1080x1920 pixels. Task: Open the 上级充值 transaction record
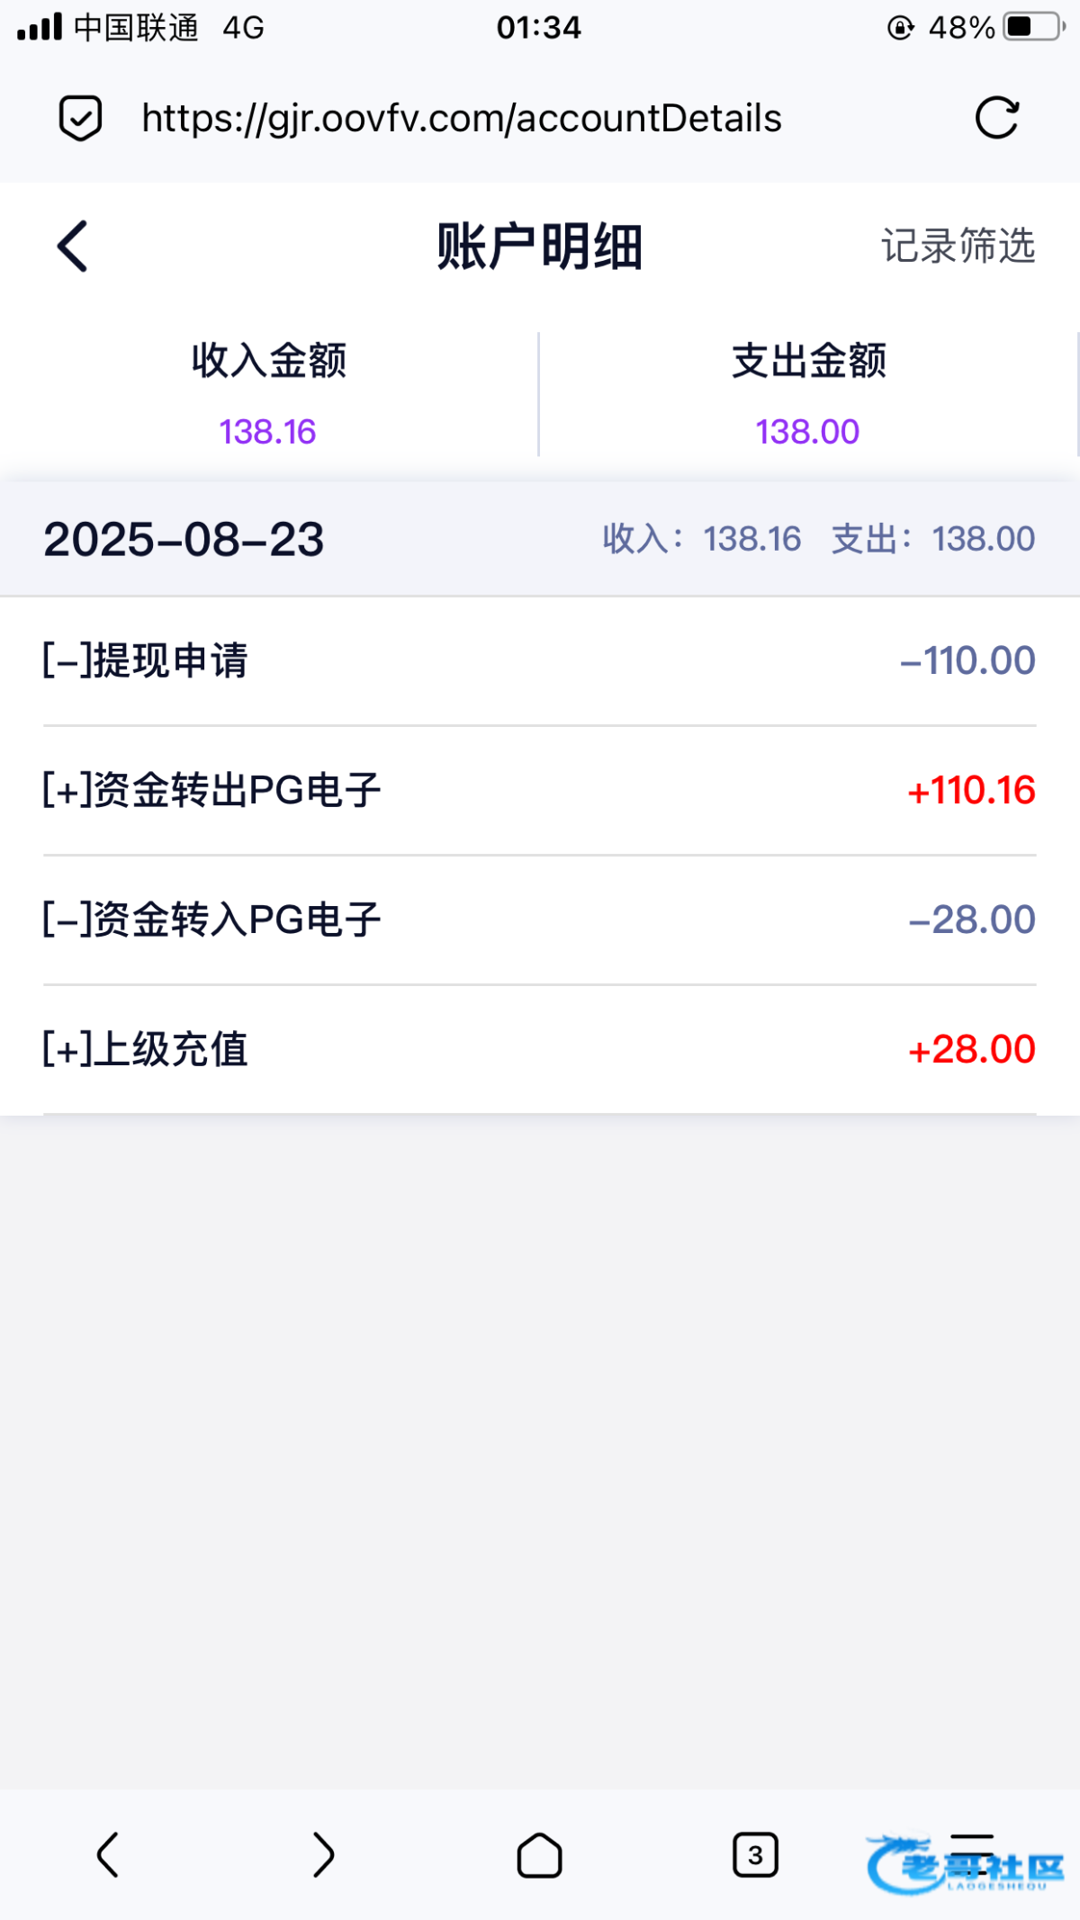click(x=540, y=1049)
